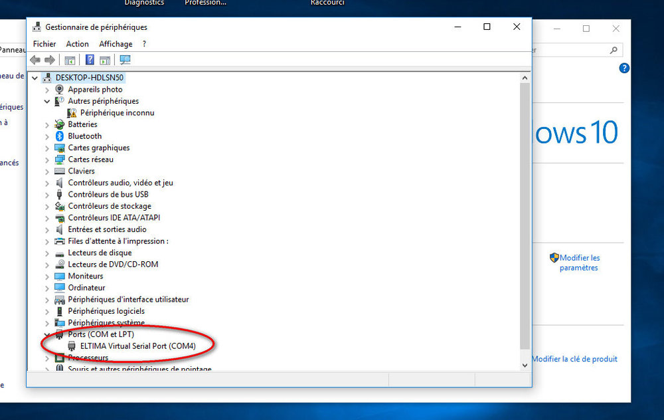Click the Appareils photo camera icon
The width and height of the screenshot is (664, 420).
tap(59, 90)
